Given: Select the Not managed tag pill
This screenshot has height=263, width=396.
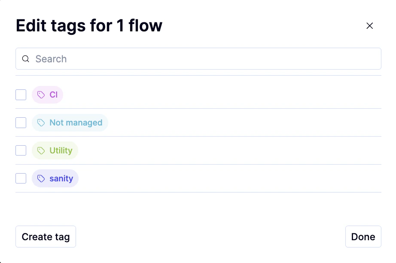Looking at the screenshot, I should [x=70, y=122].
